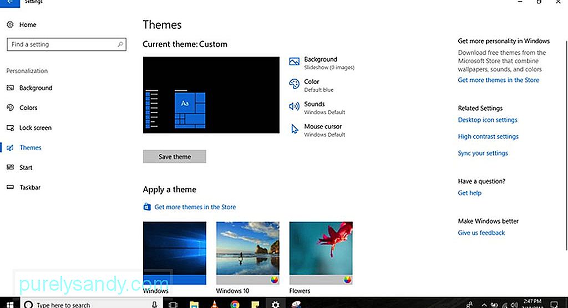Click the Get help link
Image resolution: width=568 pixels, height=308 pixels.
469,193
